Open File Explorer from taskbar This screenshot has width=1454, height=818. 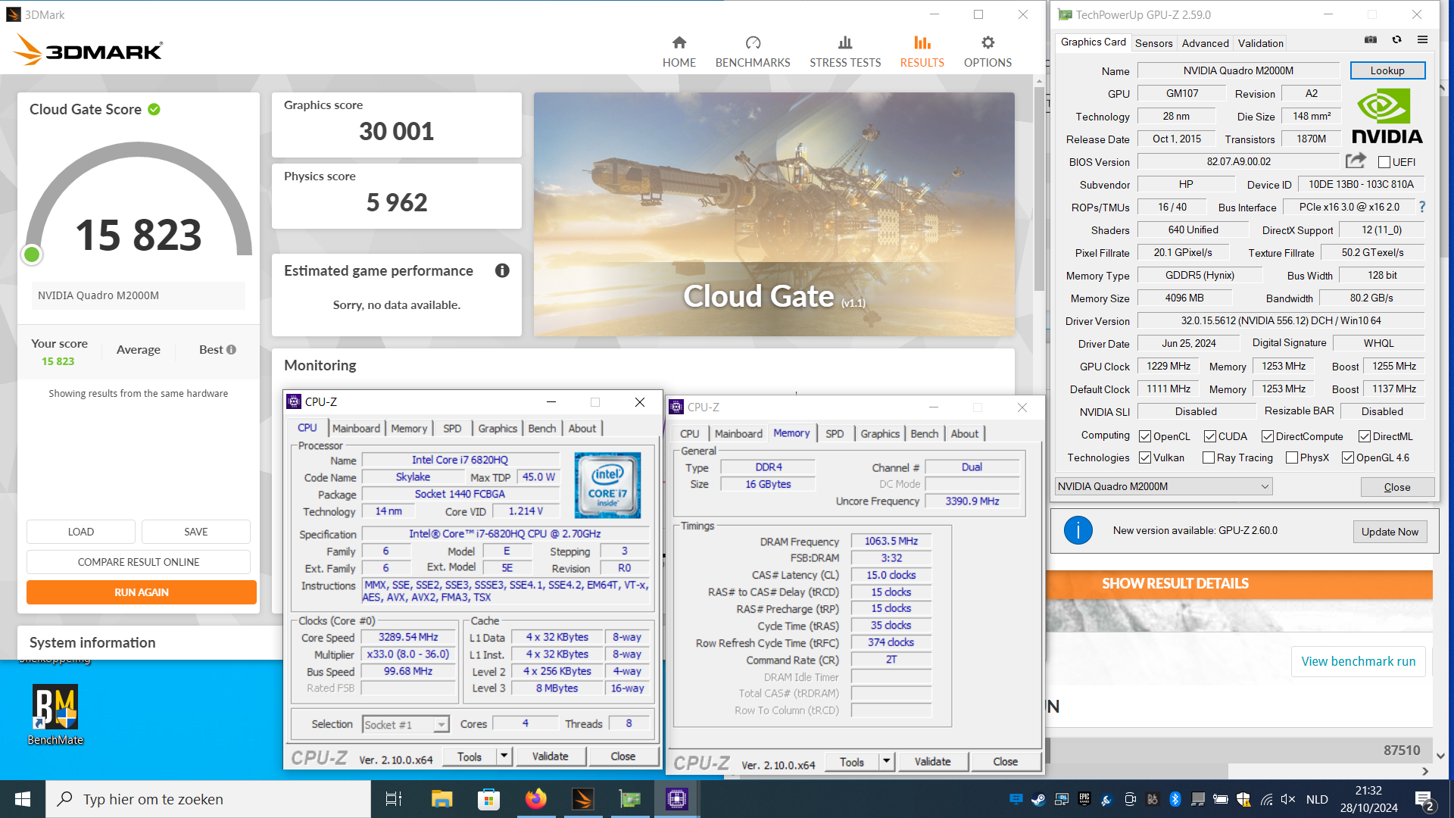442,799
